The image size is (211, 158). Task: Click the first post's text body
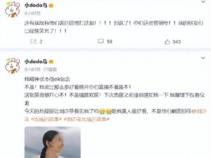[x=114, y=27]
